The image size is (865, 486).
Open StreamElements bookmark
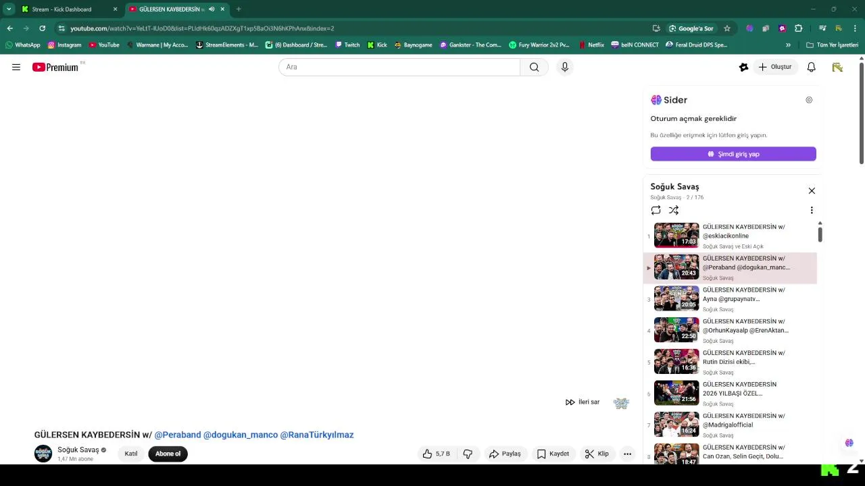coord(227,45)
